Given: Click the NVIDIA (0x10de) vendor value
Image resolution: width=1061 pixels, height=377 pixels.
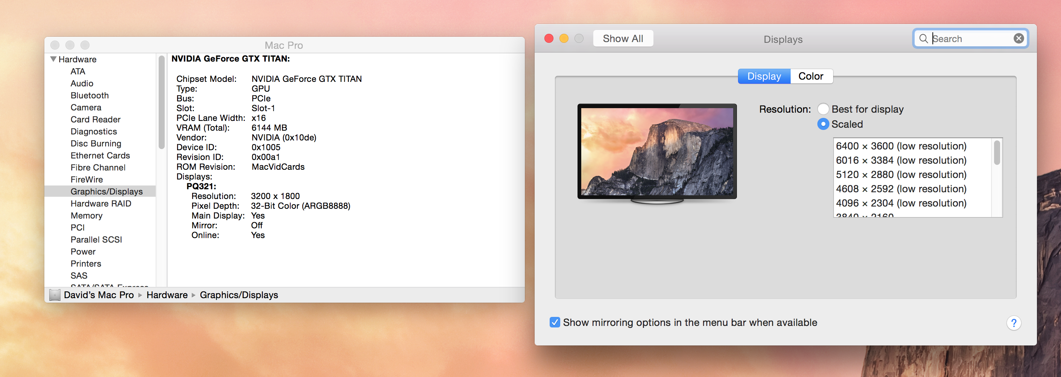Looking at the screenshot, I should click(x=284, y=137).
